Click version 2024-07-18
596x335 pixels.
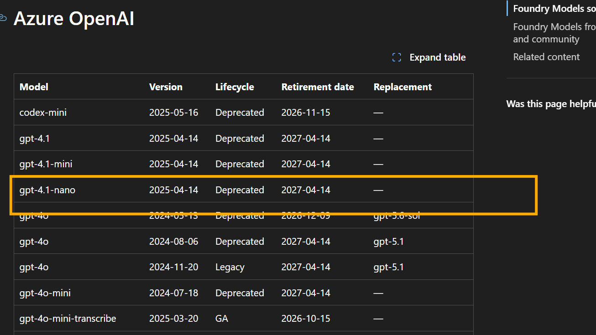click(174, 293)
